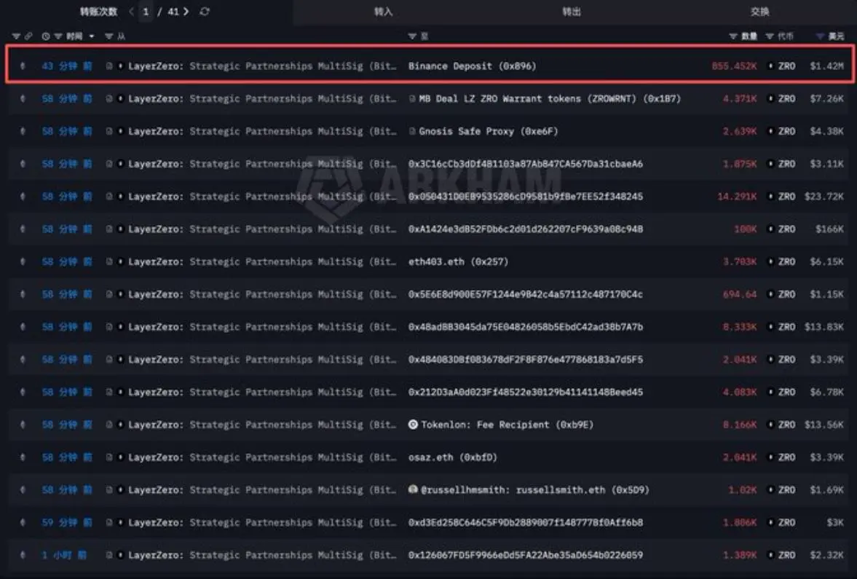Toggle 时间 sort order dropdown arrow

(91, 36)
